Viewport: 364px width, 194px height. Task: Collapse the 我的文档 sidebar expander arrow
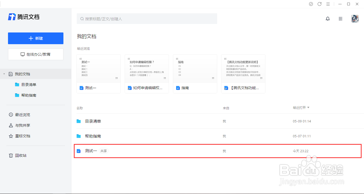click(3, 74)
